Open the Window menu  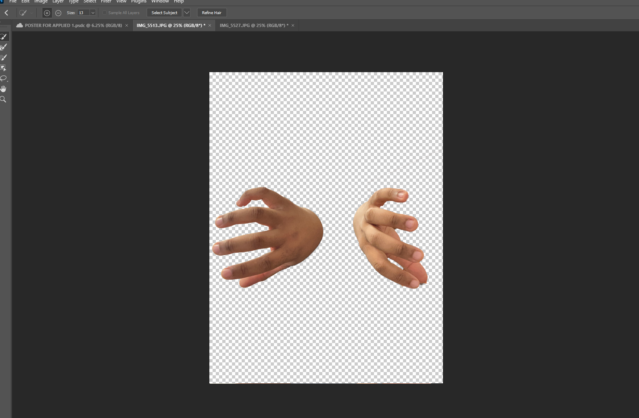point(160,2)
